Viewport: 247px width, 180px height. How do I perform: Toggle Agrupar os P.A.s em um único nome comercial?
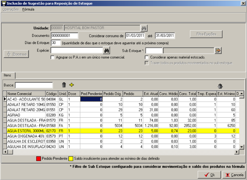click(52, 57)
